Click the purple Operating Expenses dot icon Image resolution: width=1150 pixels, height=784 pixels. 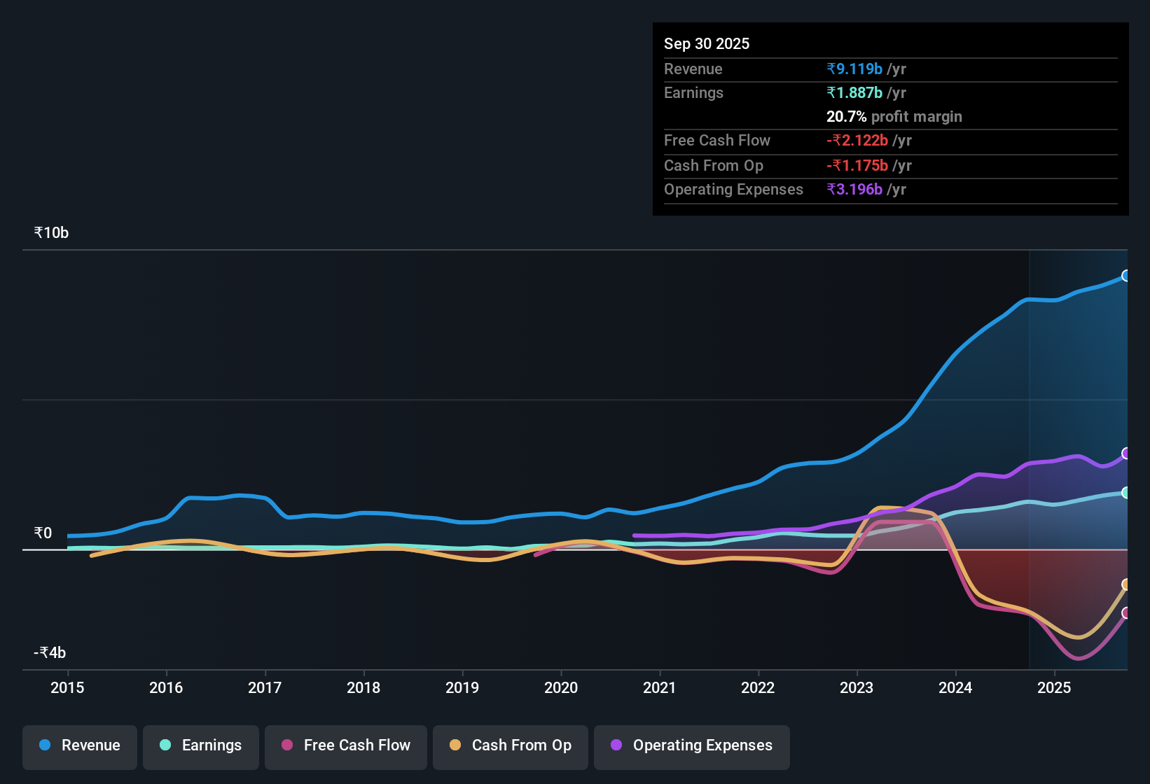[615, 745]
